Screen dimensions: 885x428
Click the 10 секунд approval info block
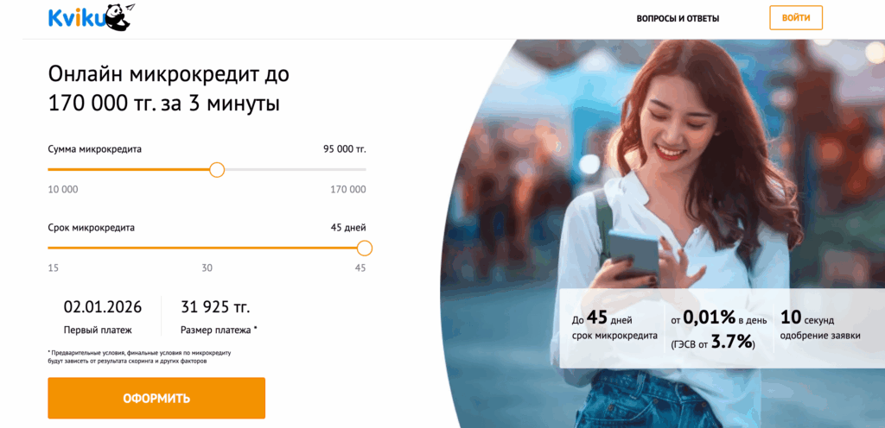tap(820, 326)
